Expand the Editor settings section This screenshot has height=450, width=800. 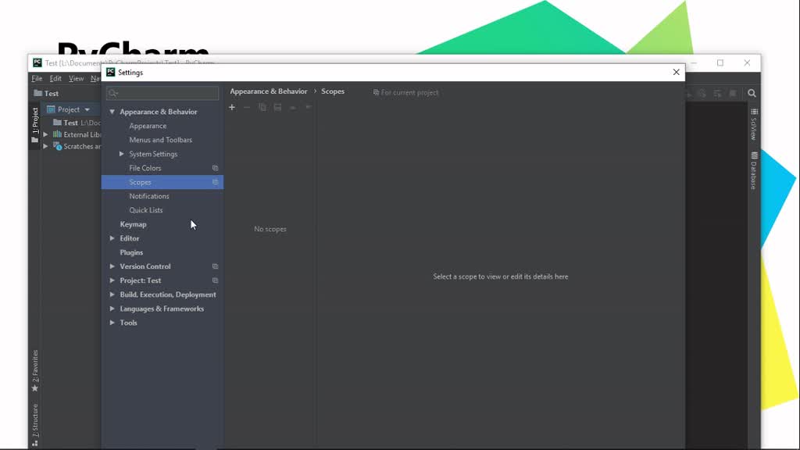point(112,238)
